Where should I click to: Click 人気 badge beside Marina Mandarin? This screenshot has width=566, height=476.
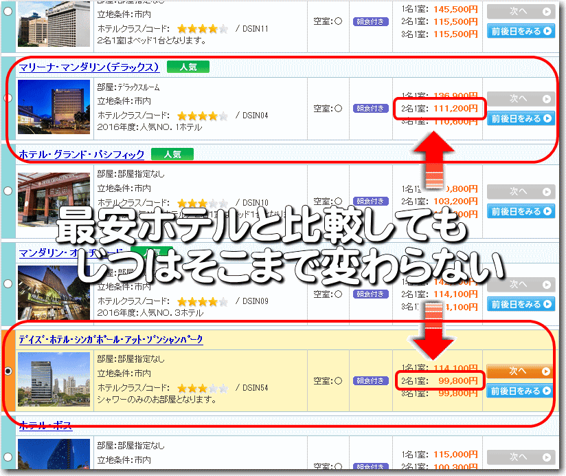tap(188, 67)
